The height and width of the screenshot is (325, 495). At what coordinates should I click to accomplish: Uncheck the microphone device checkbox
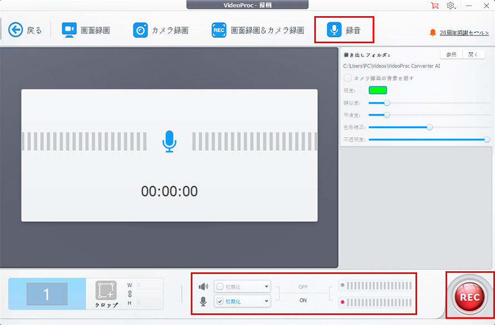coord(220,301)
